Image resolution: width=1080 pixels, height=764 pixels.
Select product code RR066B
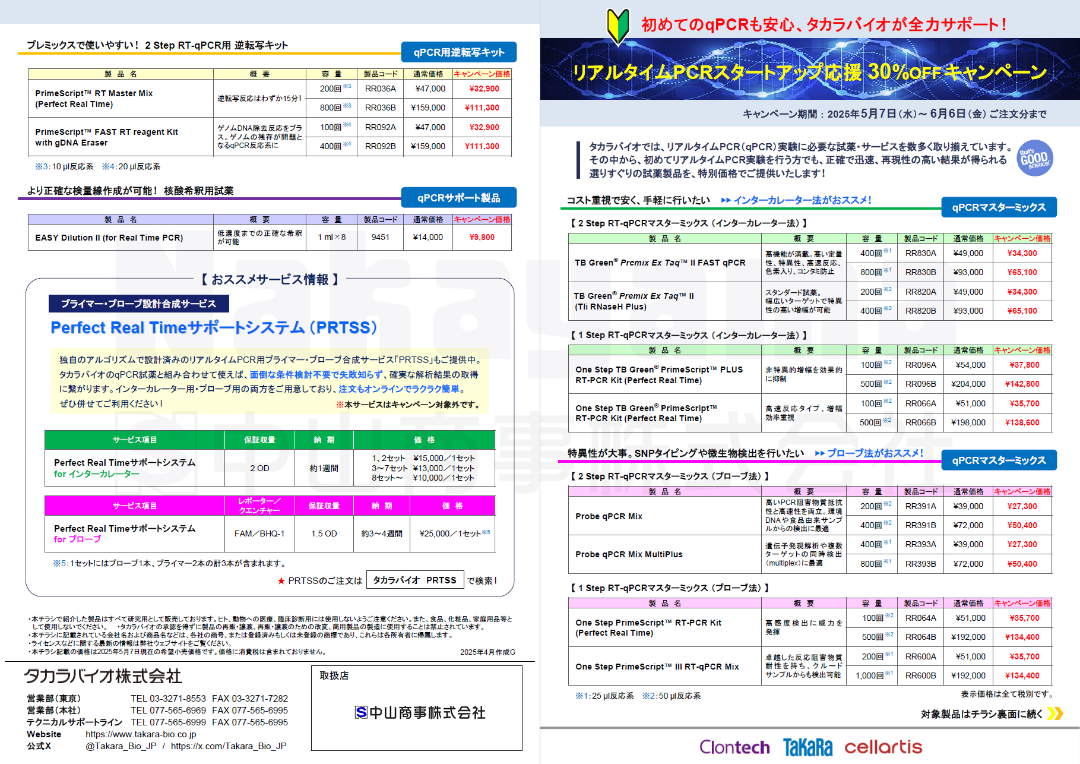921,422
